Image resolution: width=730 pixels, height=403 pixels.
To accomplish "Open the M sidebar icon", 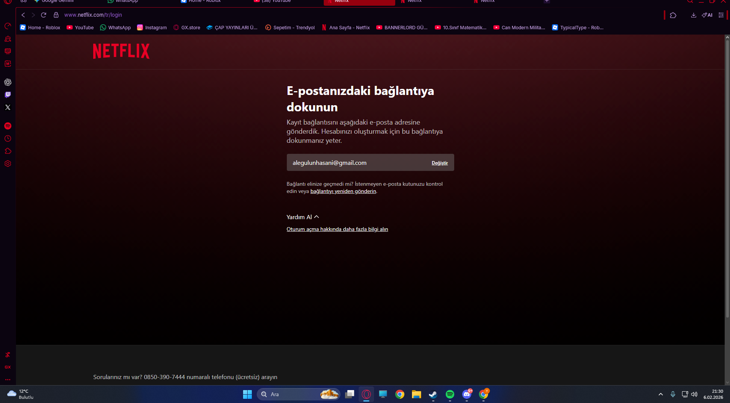I will [8, 64].
